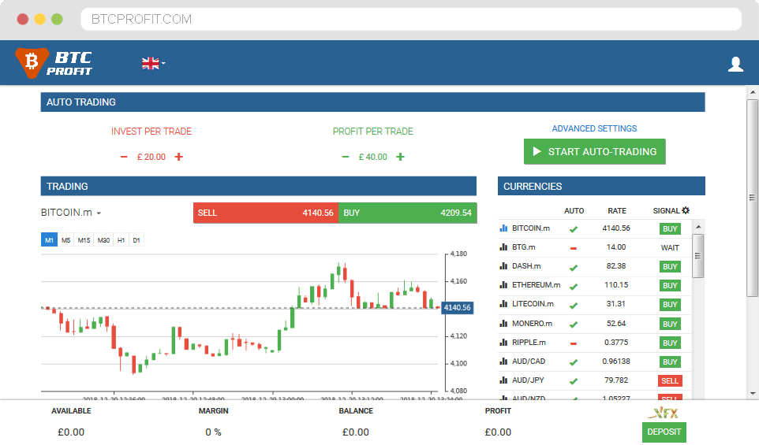Screen dimensions: 759x445
Task: Click the MONERO.m chart bar icon
Action: (503, 323)
